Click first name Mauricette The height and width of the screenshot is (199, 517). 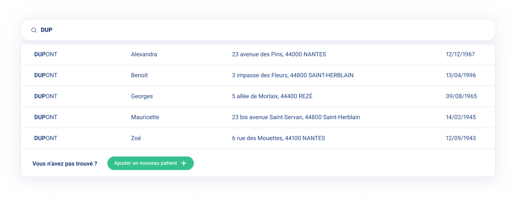tap(145, 117)
